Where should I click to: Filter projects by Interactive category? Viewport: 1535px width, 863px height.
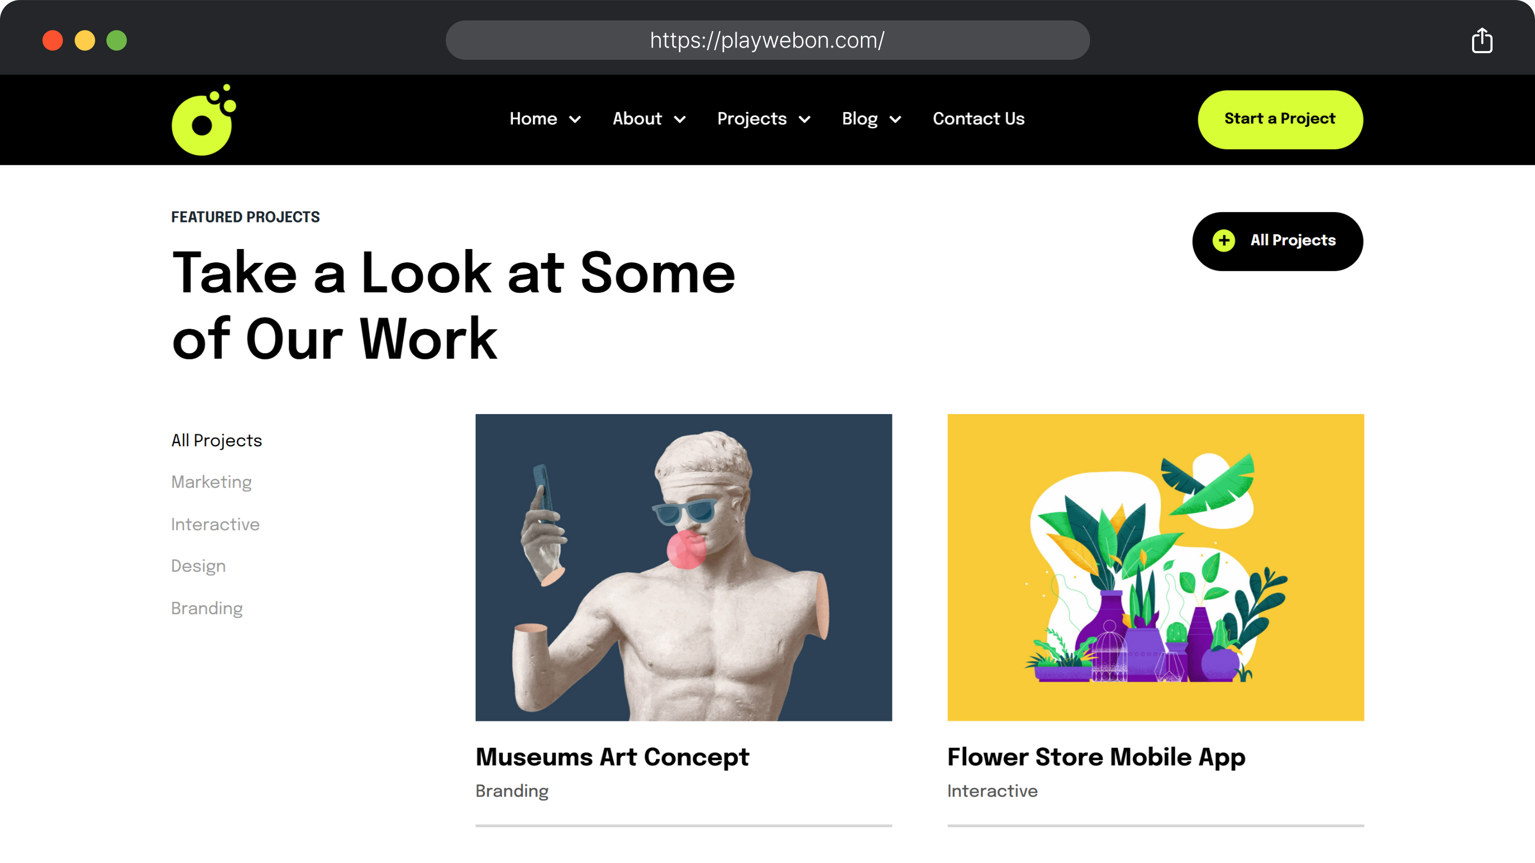tap(215, 524)
